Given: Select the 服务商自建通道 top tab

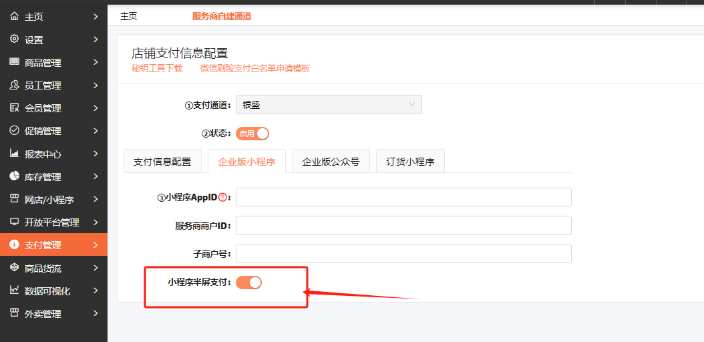Looking at the screenshot, I should pos(222,17).
